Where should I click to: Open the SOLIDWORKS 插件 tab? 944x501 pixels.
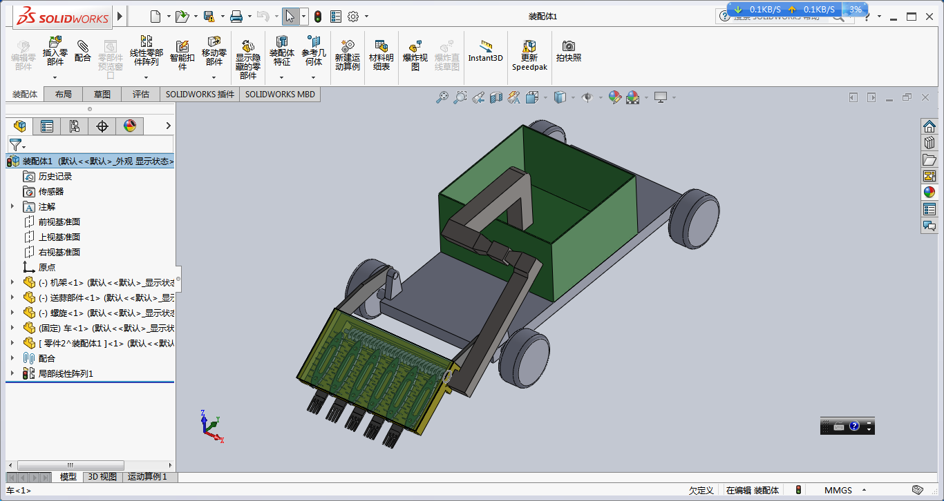pyautogui.click(x=200, y=95)
